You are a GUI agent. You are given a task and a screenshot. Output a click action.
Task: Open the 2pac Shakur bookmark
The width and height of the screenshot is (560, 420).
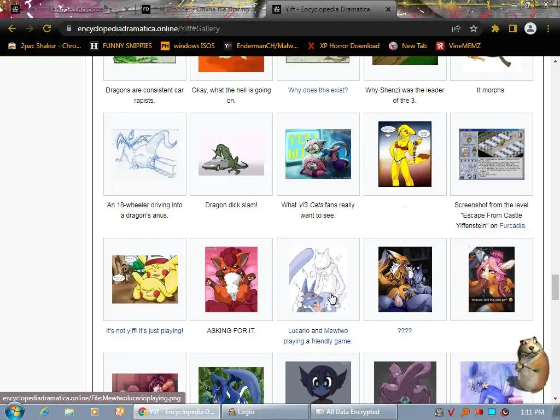point(45,46)
